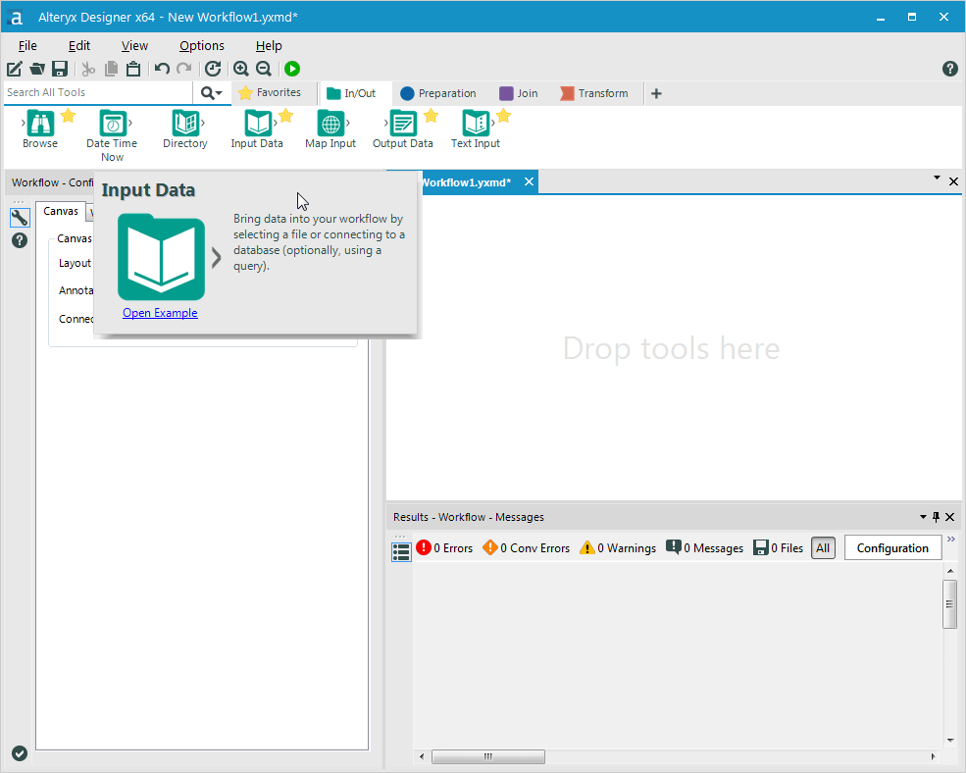Open the View menu
Viewport: 966px width, 773px height.
click(134, 46)
